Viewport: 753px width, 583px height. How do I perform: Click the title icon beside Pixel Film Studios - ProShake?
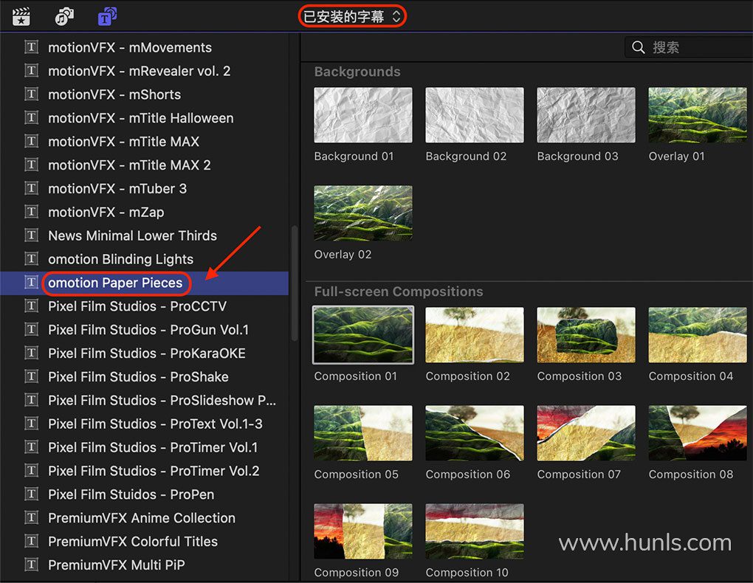tap(32, 376)
